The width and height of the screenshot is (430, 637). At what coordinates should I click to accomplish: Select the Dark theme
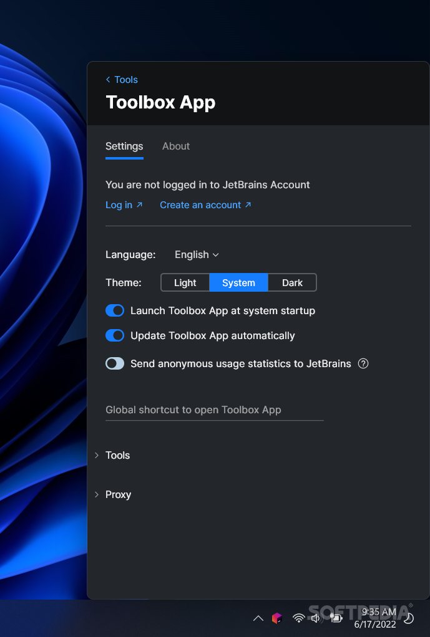[292, 283]
